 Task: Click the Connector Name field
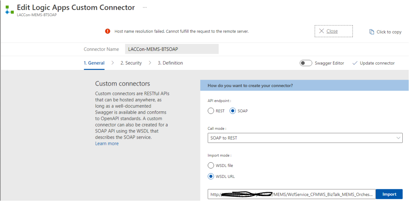(x=171, y=49)
